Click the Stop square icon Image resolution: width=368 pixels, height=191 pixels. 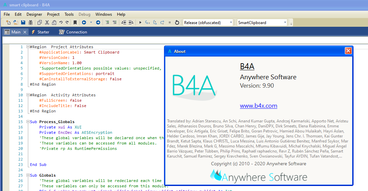pos(170,22)
